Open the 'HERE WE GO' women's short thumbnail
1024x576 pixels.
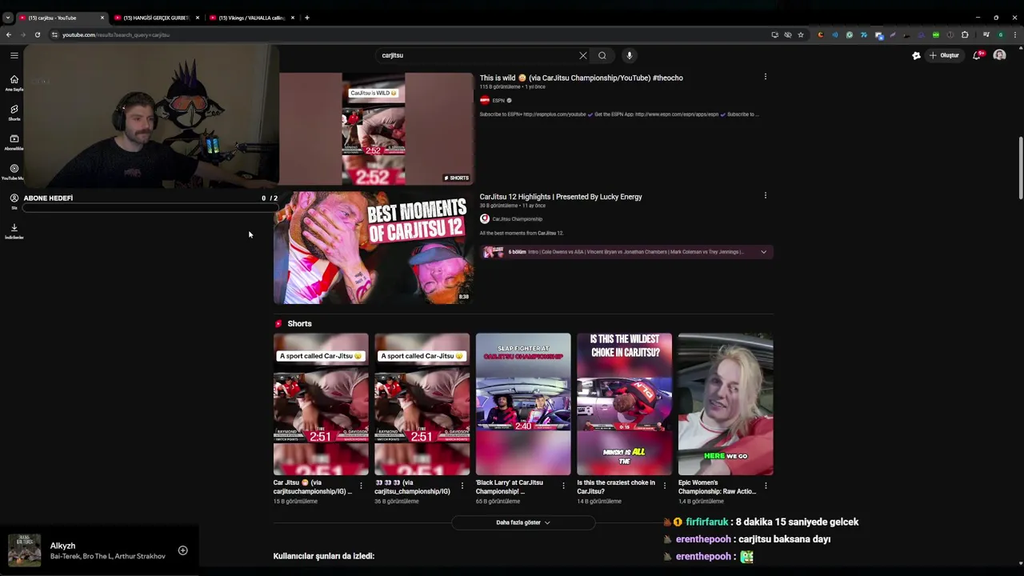tap(726, 404)
